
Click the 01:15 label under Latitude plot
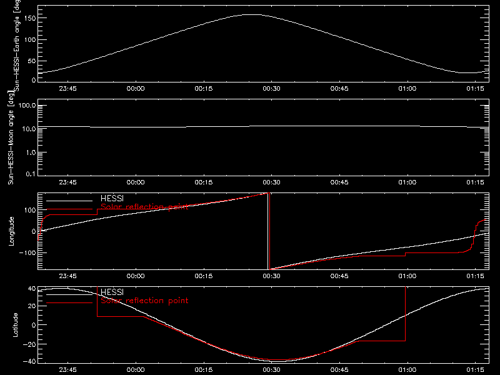click(475, 370)
